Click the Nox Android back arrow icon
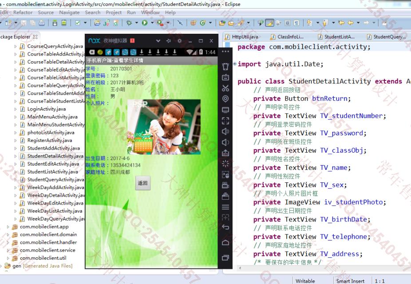 [x=225, y=227]
